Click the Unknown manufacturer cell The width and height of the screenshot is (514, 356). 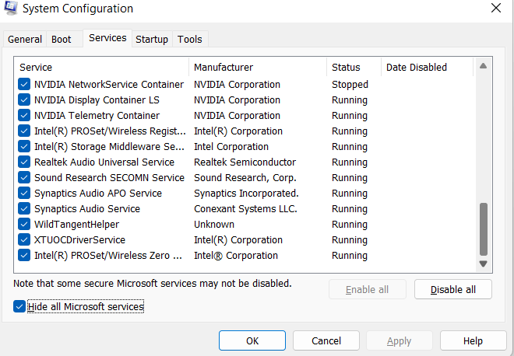(214, 224)
